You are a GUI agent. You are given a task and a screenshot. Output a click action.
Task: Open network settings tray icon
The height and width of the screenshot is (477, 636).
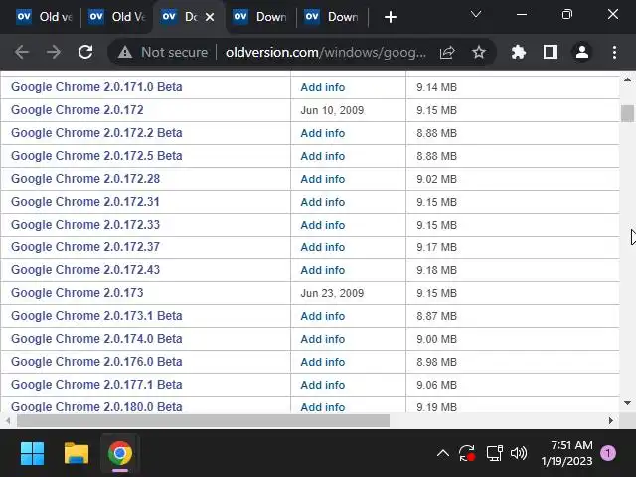pos(495,453)
